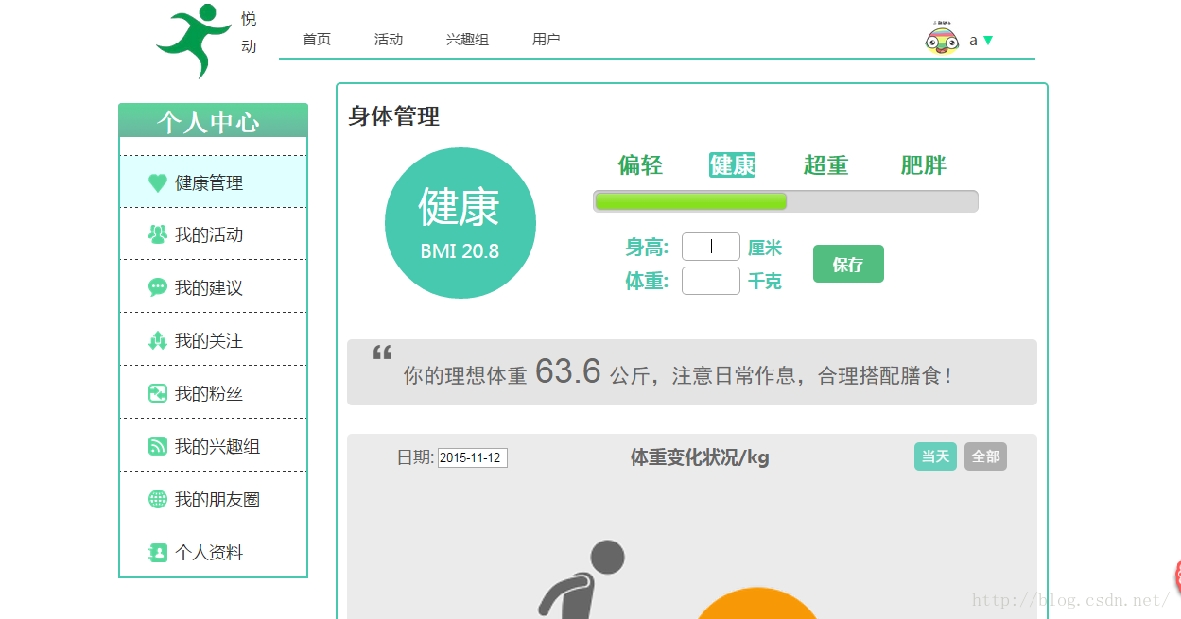The image size is (1181, 619).
Task: Open 我的建议 in the sidebar
Action: click(x=213, y=287)
